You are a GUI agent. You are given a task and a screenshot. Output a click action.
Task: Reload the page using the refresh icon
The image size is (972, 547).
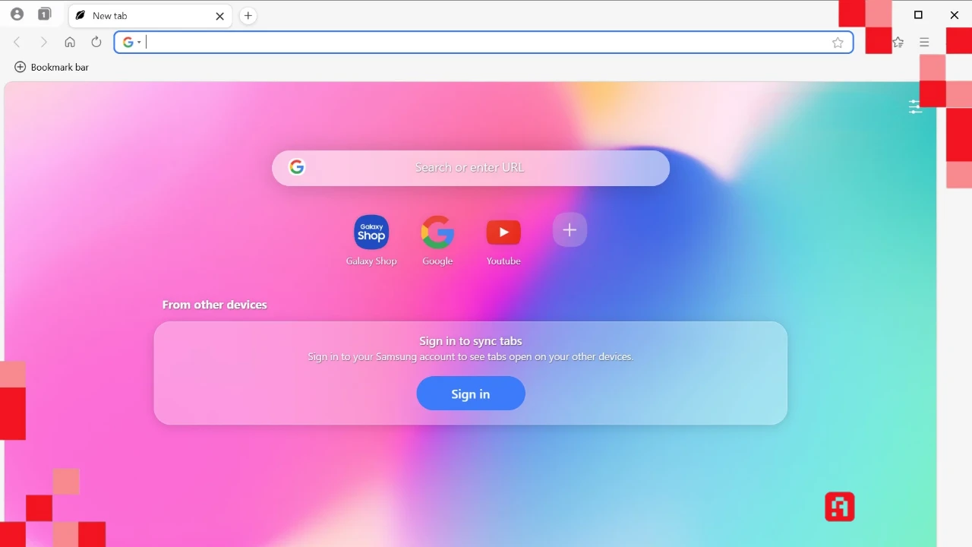pyautogui.click(x=96, y=42)
